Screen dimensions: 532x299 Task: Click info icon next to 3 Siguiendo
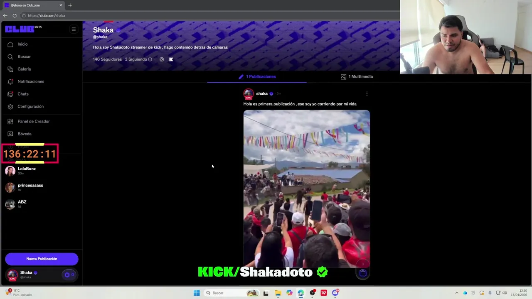pos(150,59)
